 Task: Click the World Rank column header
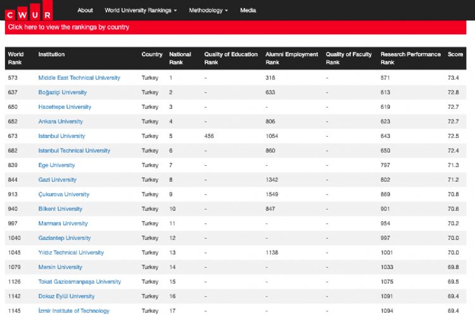[16, 58]
